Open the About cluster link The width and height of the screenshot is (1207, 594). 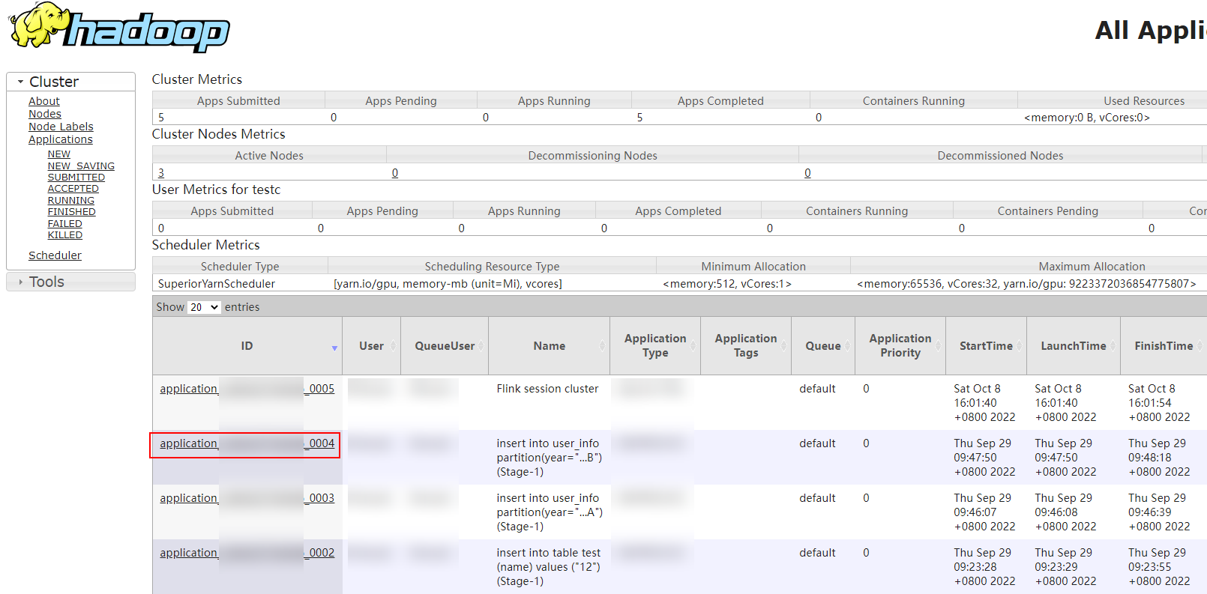(x=44, y=101)
